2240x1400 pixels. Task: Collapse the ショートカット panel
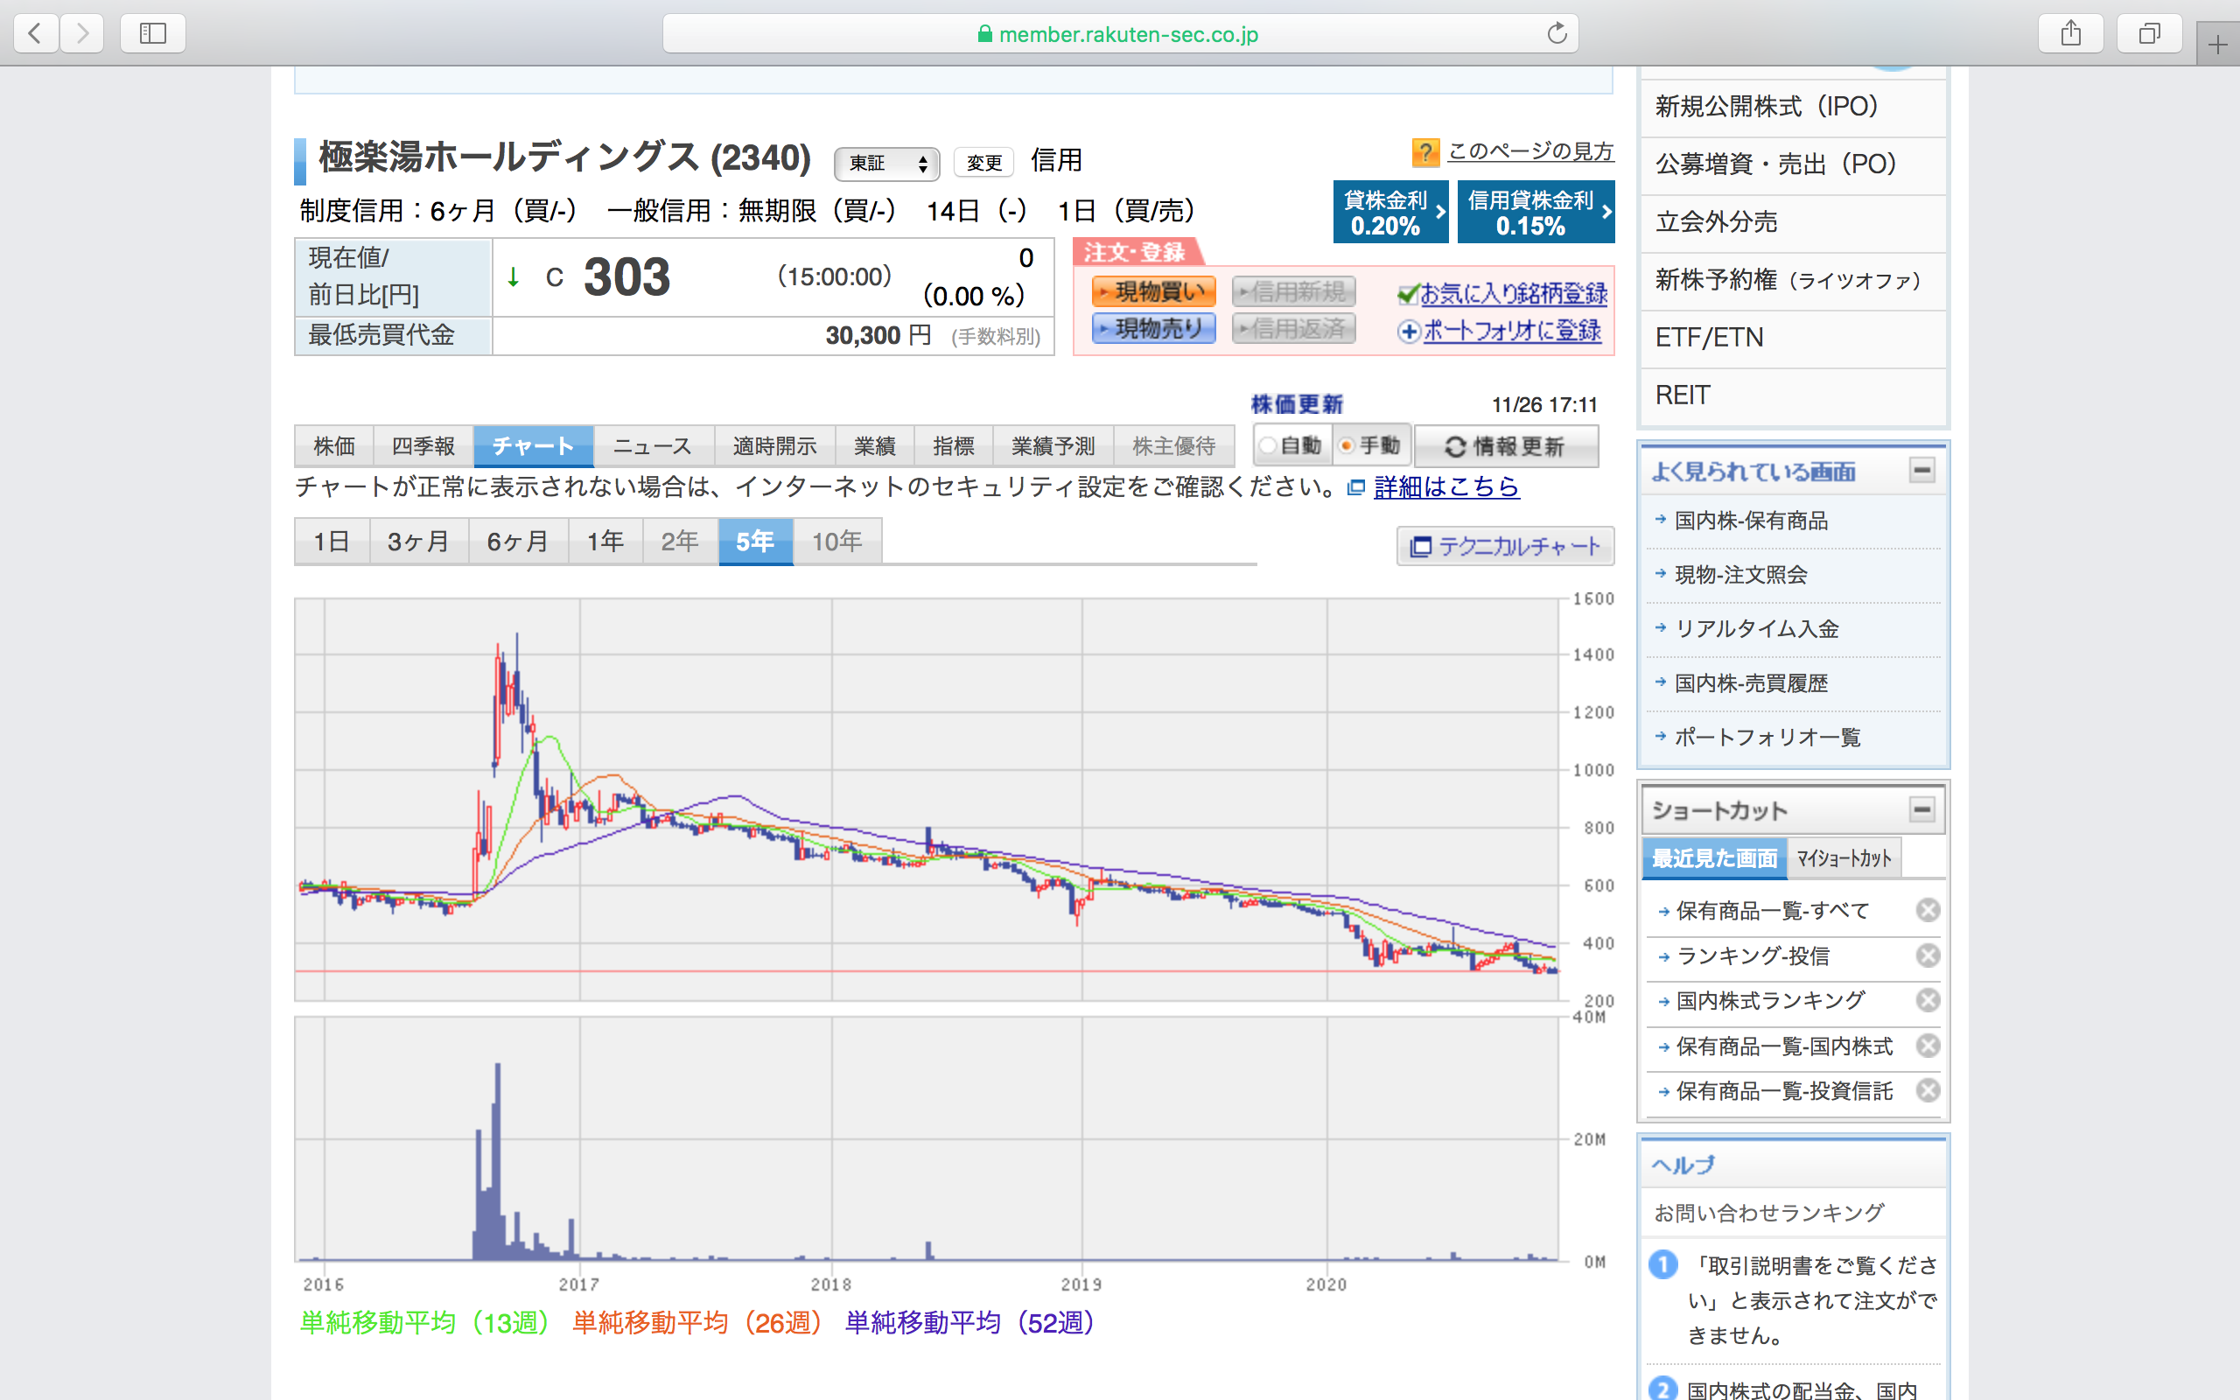[1922, 810]
